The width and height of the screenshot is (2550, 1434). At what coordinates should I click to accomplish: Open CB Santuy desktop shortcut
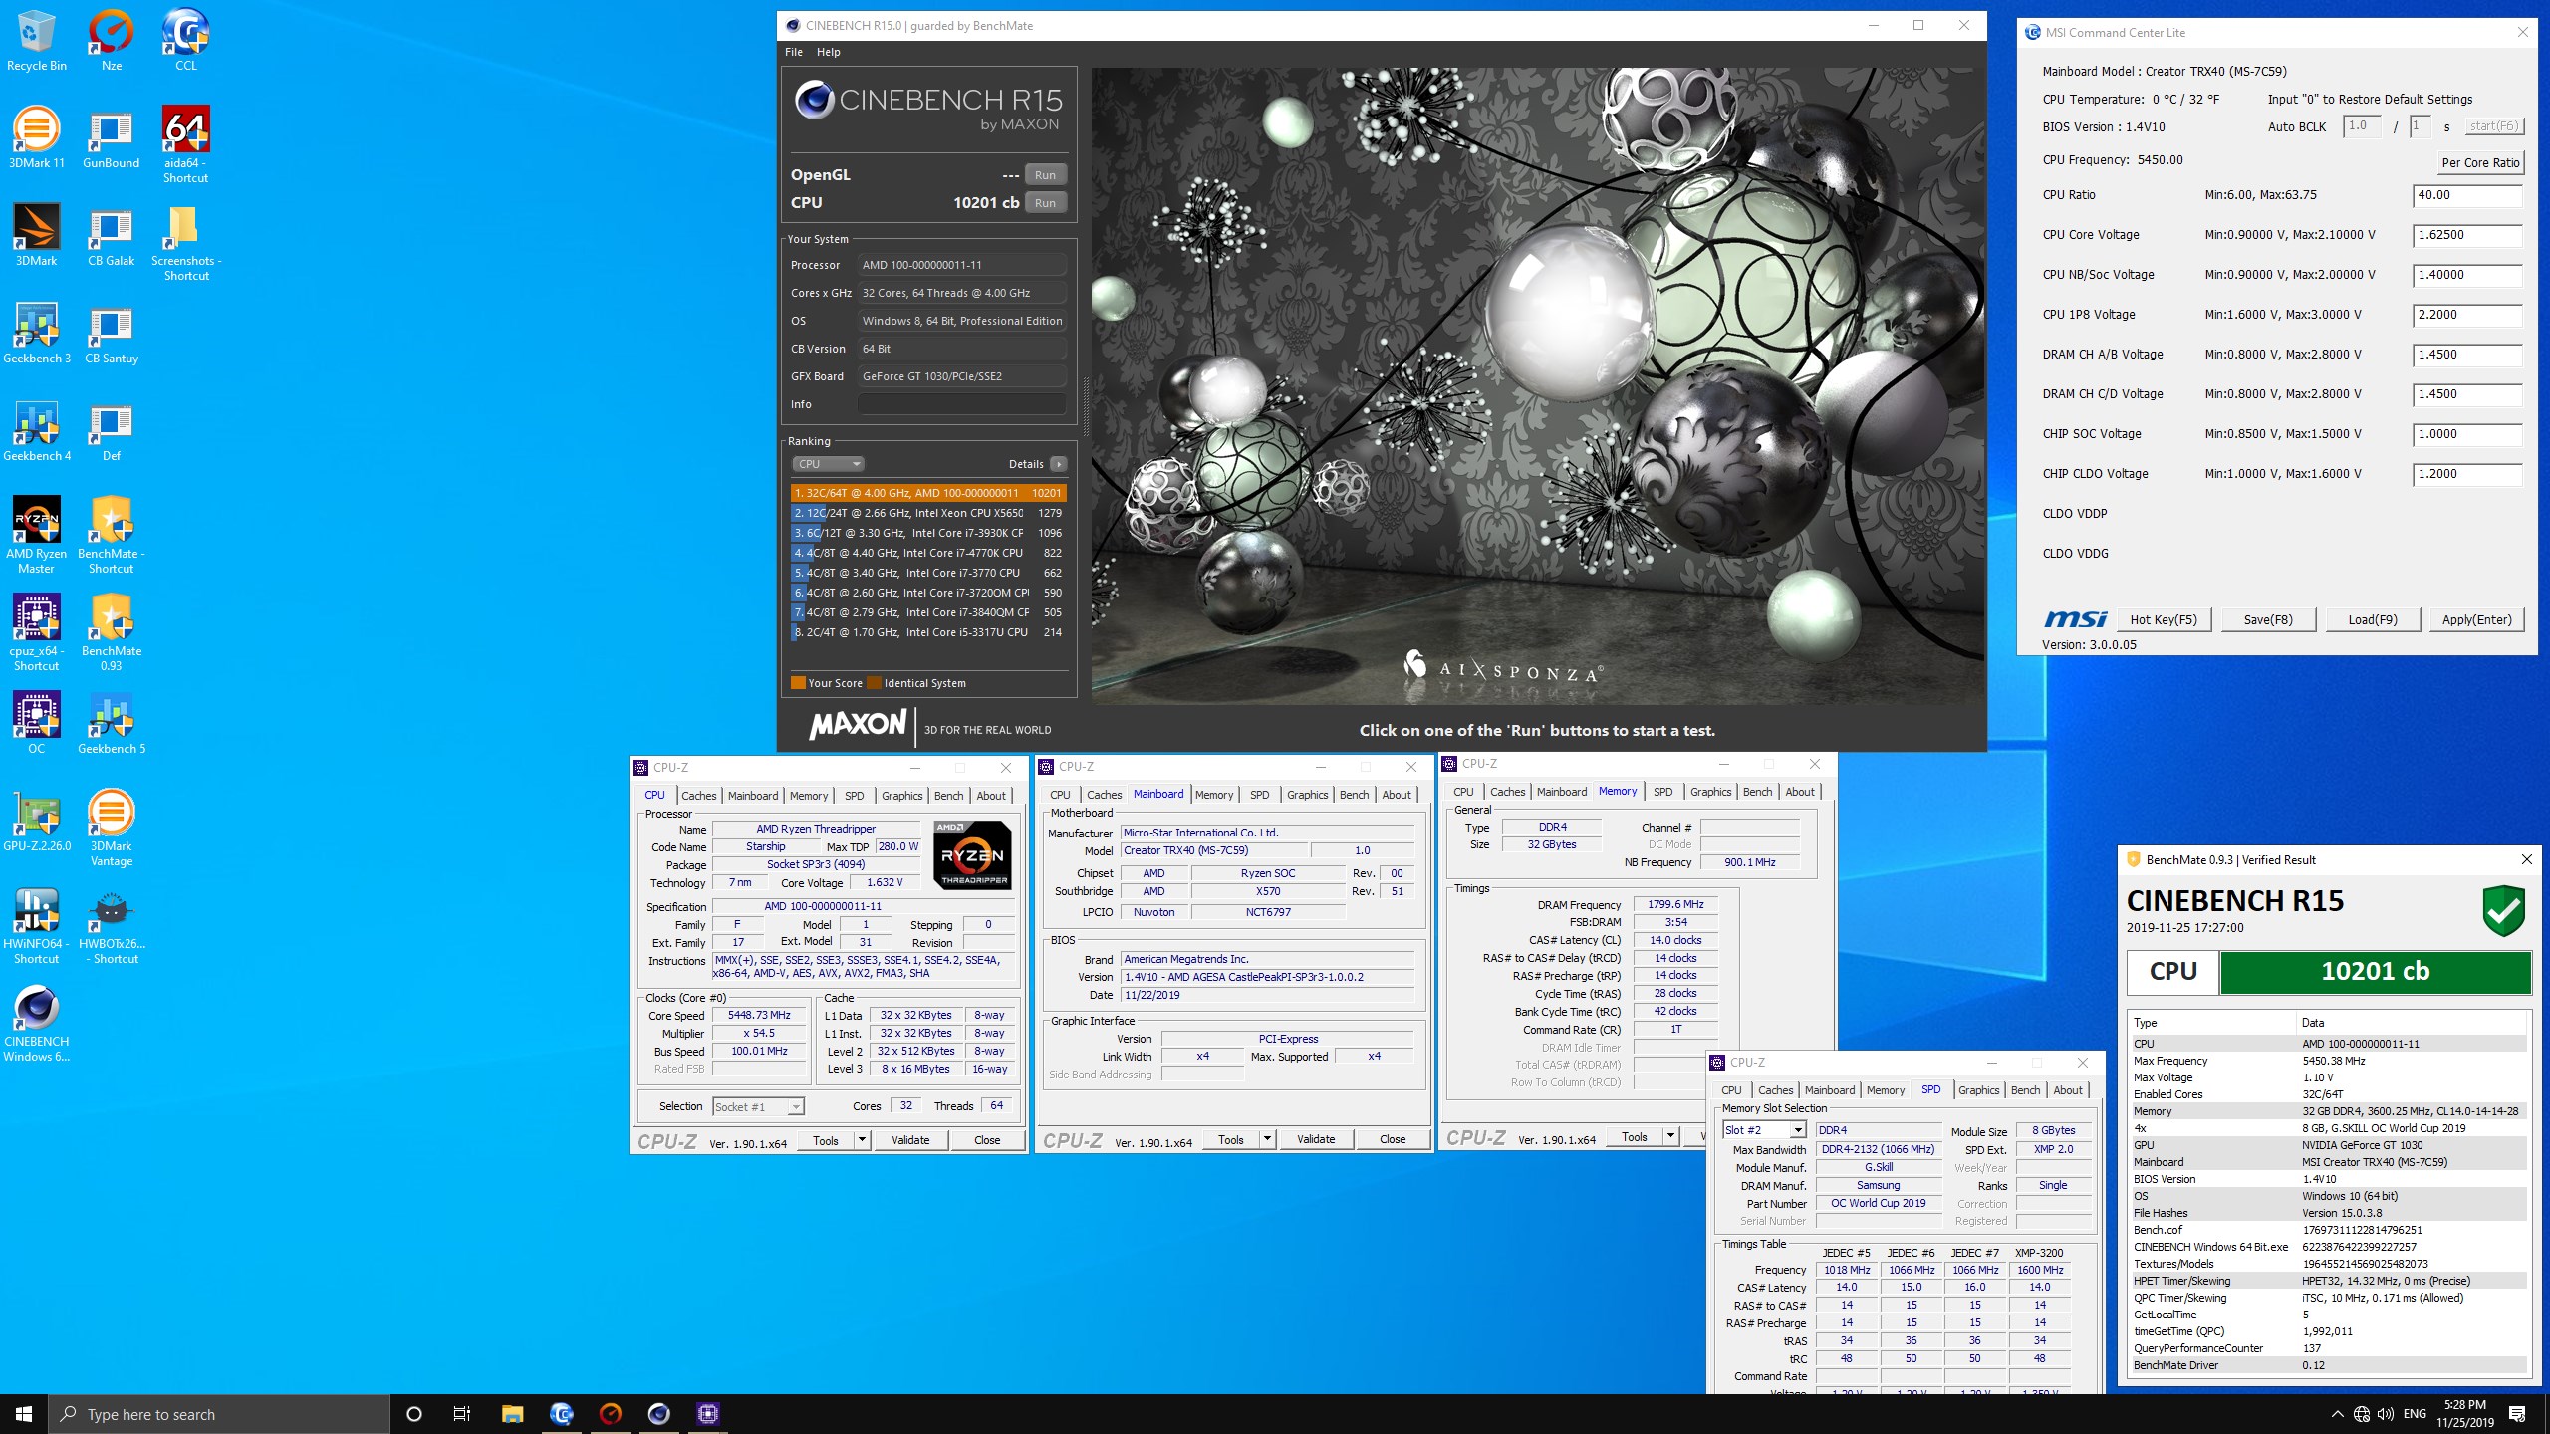pos(112,333)
